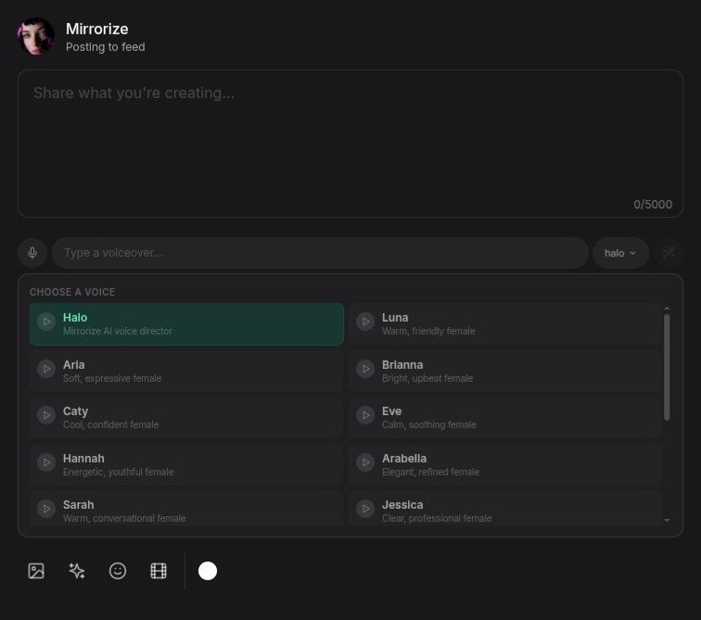Choose Eve calm soothing female description
Viewport: 701px width, 620px height.
coord(429,424)
